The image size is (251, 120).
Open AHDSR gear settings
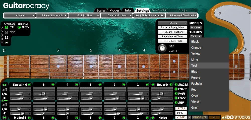tap(176, 84)
